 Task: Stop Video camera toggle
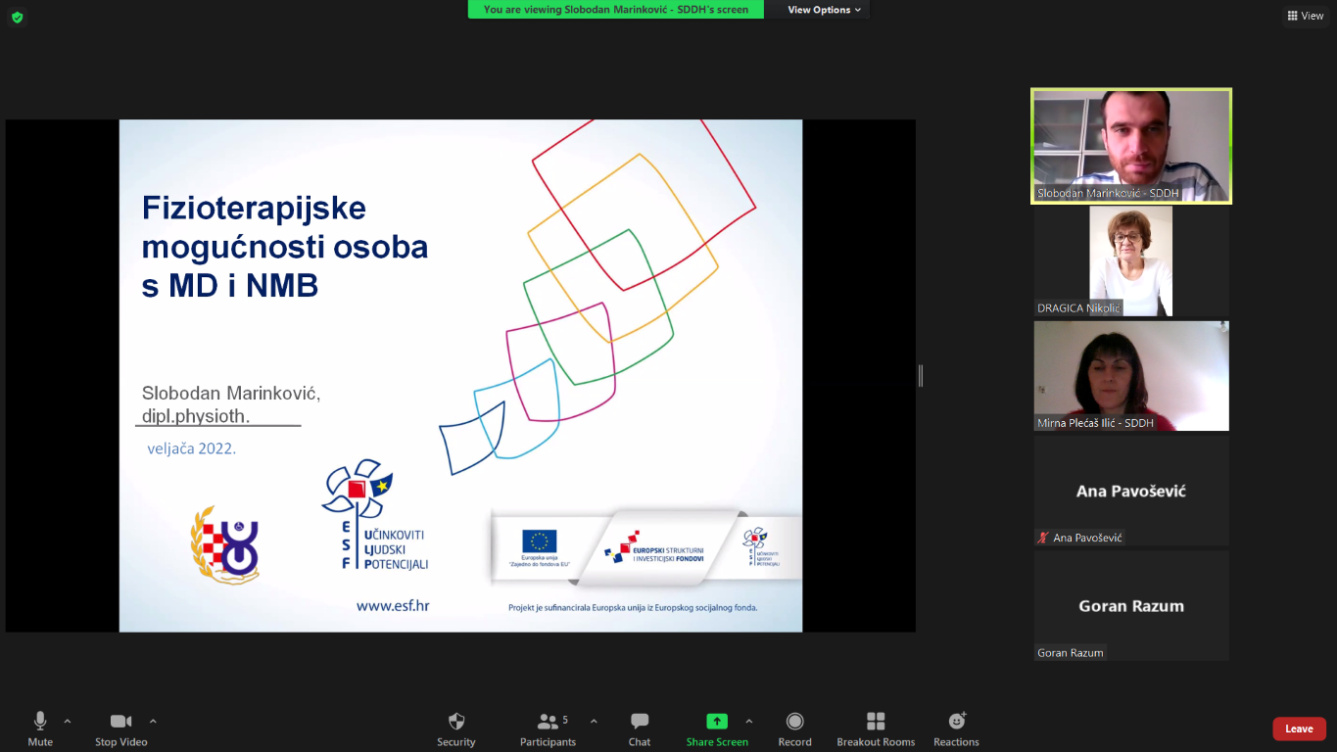(x=120, y=722)
